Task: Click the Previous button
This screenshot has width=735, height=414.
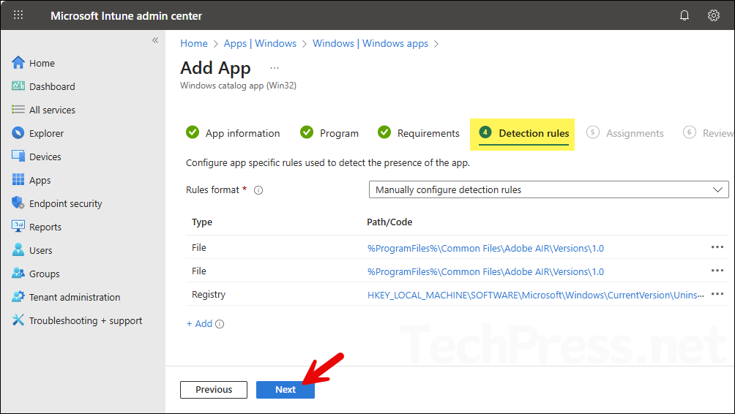Action: point(214,390)
